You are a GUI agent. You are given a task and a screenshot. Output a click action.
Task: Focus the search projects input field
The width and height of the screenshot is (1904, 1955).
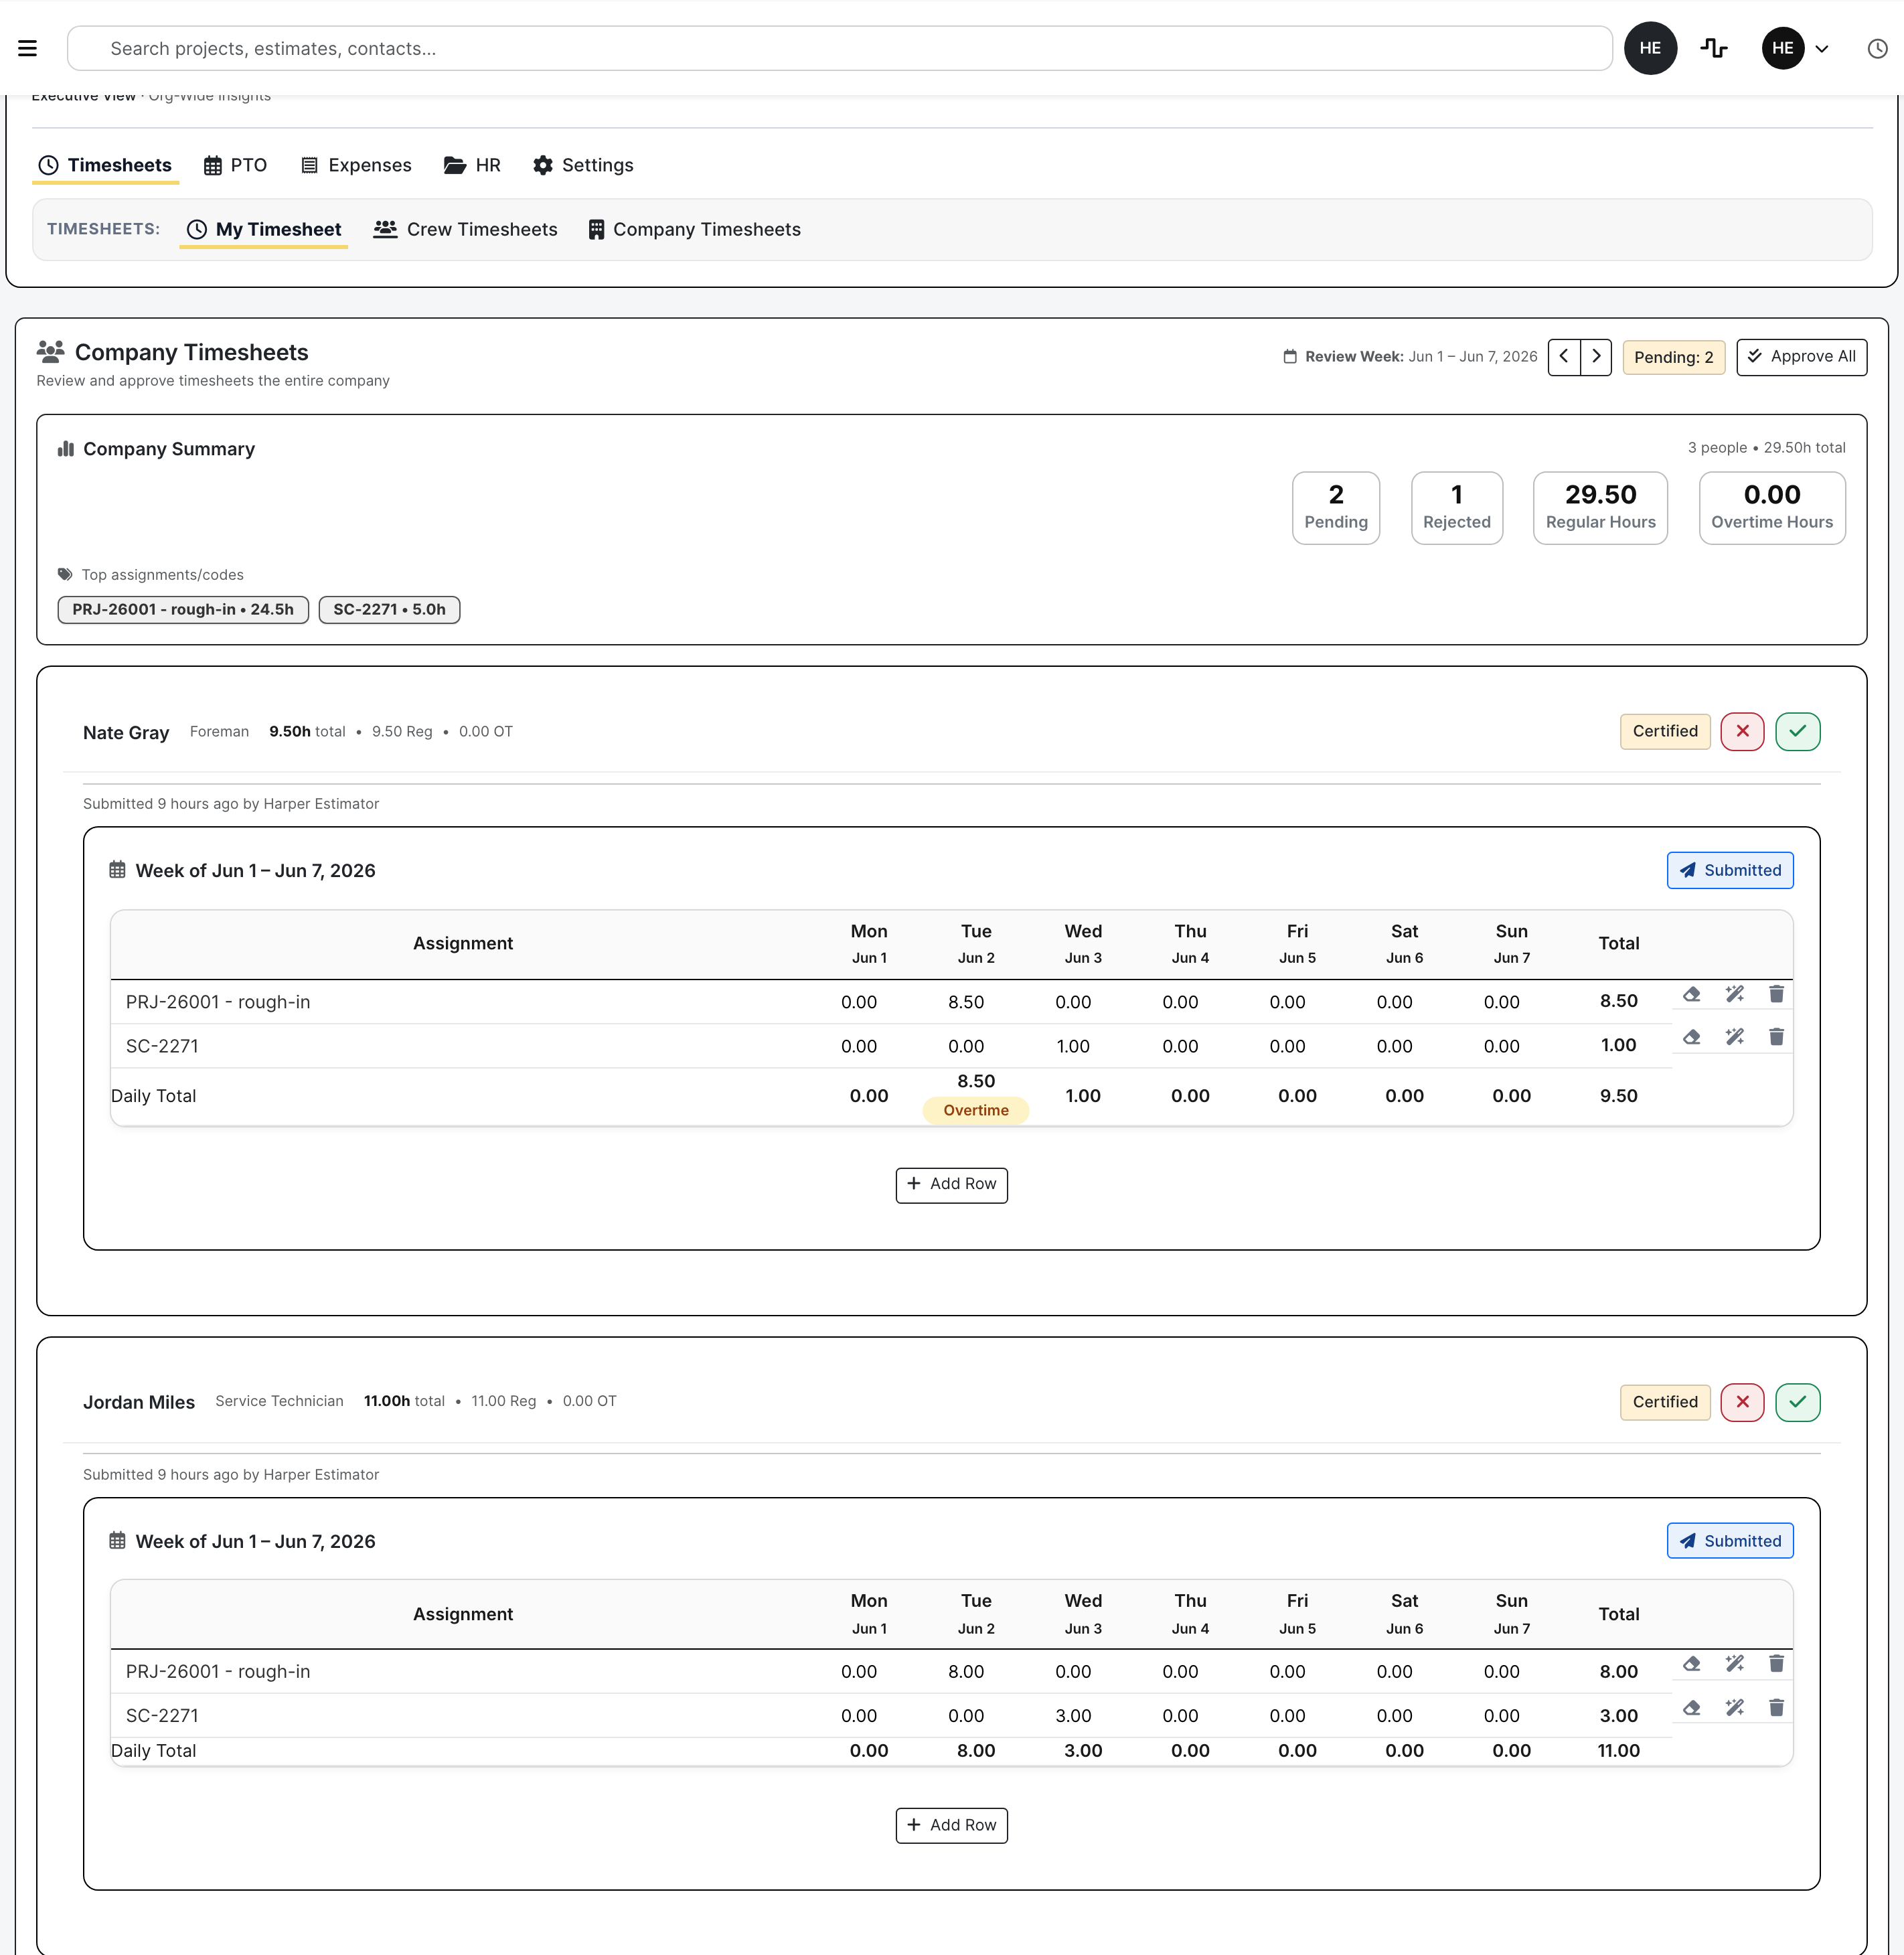point(840,48)
